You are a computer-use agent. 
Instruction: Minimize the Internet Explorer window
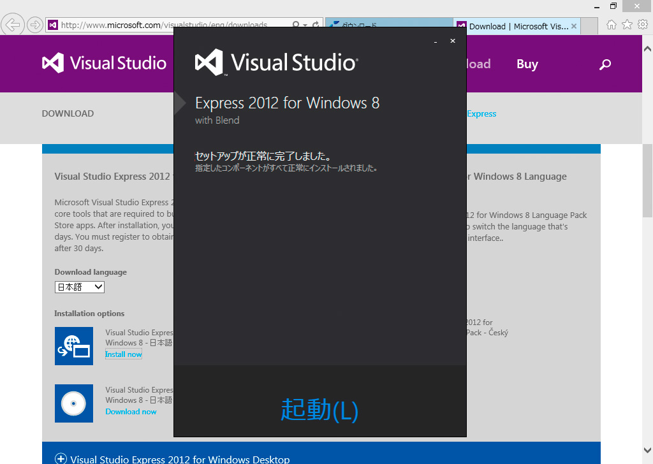tap(597, 6)
